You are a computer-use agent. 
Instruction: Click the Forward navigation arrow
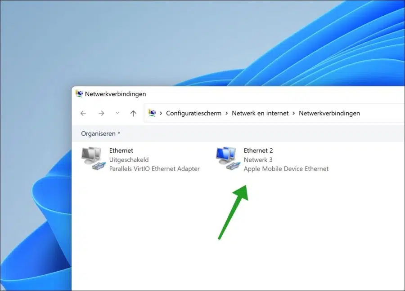[x=101, y=113]
